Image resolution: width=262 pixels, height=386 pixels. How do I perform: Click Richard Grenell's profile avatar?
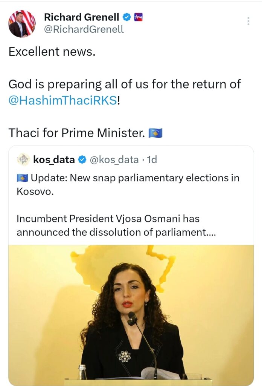[22, 23]
